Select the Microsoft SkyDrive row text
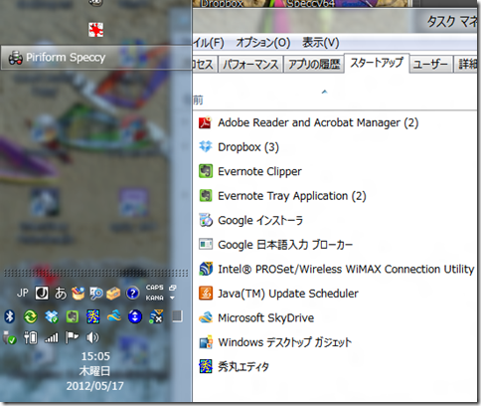Viewport: 481px width, 406px height. (x=266, y=317)
